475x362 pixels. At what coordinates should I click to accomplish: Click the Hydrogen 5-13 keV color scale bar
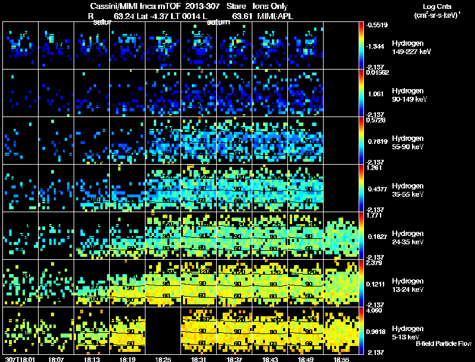click(x=361, y=330)
